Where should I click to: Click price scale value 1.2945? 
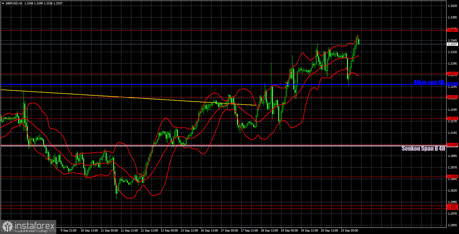452,225
